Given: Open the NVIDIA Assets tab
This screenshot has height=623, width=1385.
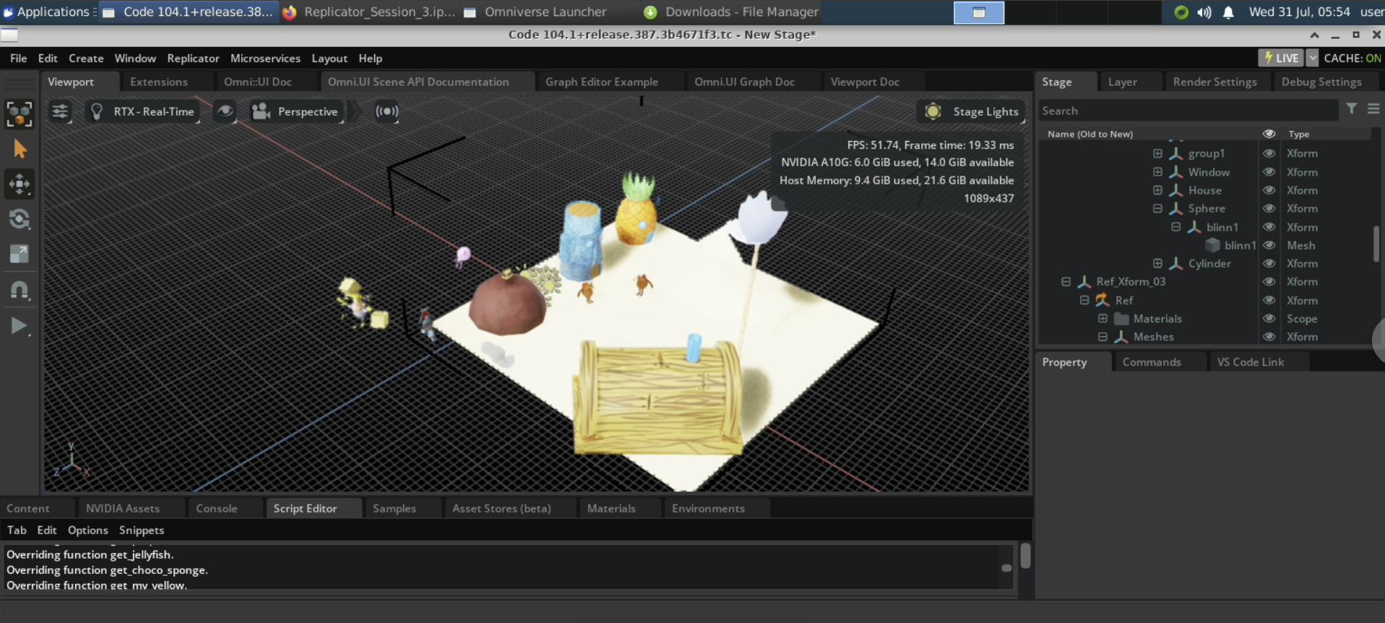Looking at the screenshot, I should (x=123, y=508).
